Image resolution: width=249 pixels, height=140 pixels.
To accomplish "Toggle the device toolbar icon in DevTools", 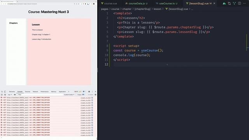I will coord(5,92).
